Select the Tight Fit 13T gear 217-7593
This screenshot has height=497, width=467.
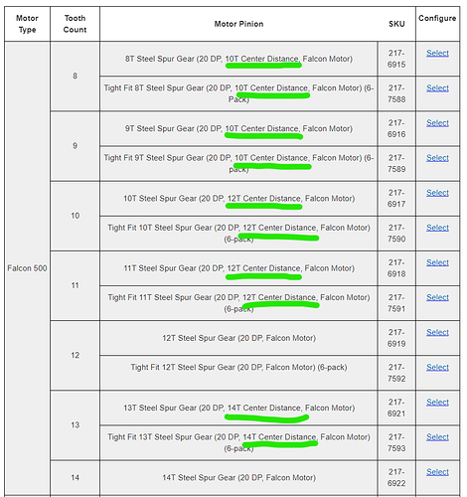click(437, 437)
